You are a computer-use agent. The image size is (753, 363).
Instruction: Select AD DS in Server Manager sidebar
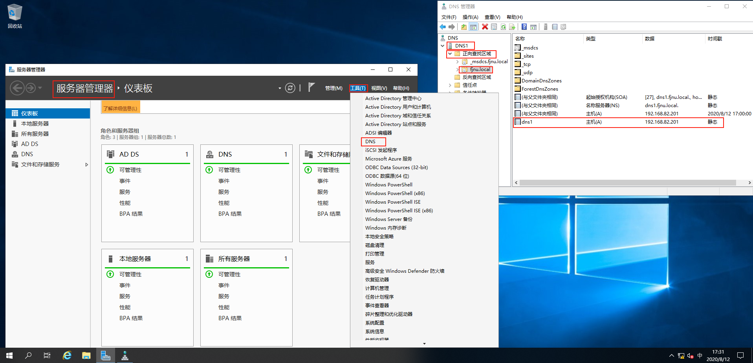point(48,144)
